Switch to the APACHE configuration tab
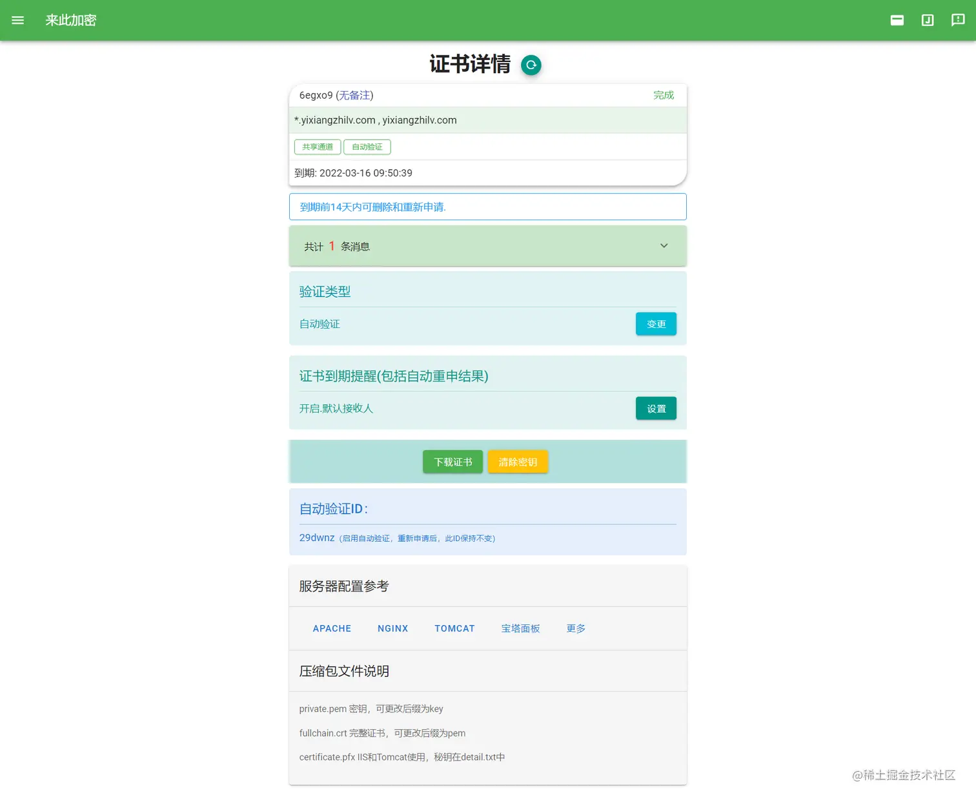 (x=332, y=628)
